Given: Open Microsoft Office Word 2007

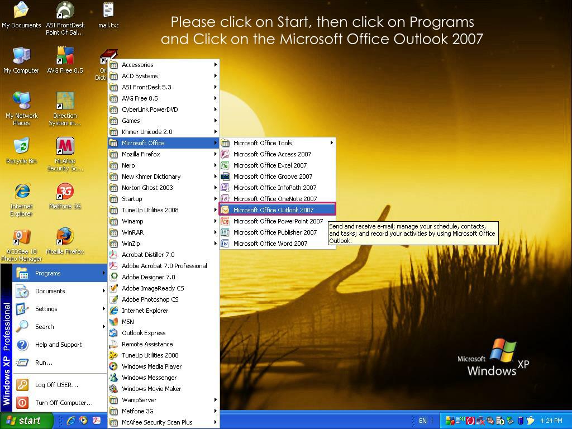Looking at the screenshot, I should point(277,244).
